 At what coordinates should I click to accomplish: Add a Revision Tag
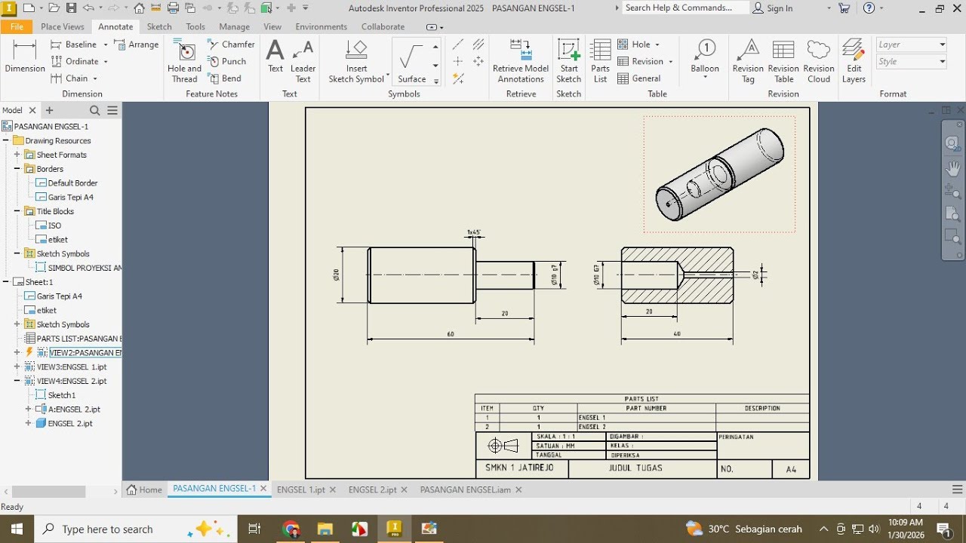[748, 60]
